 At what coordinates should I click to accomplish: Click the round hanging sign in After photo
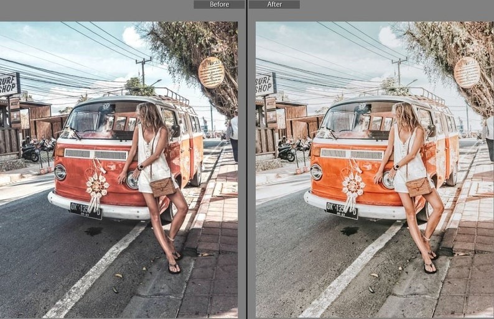pos(467,72)
